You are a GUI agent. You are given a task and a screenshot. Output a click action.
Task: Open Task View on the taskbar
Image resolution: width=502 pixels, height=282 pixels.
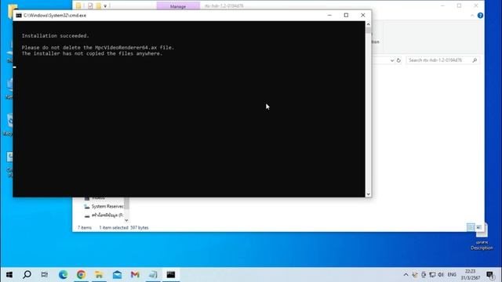[45, 275]
